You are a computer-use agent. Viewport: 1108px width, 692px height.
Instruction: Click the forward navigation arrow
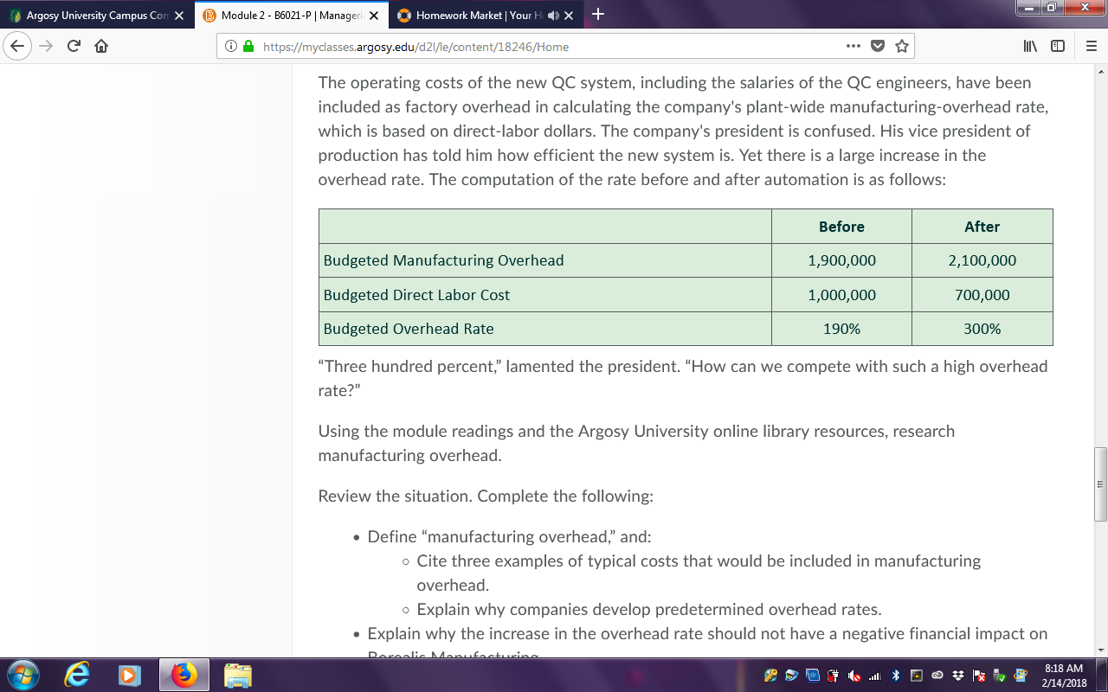click(45, 47)
